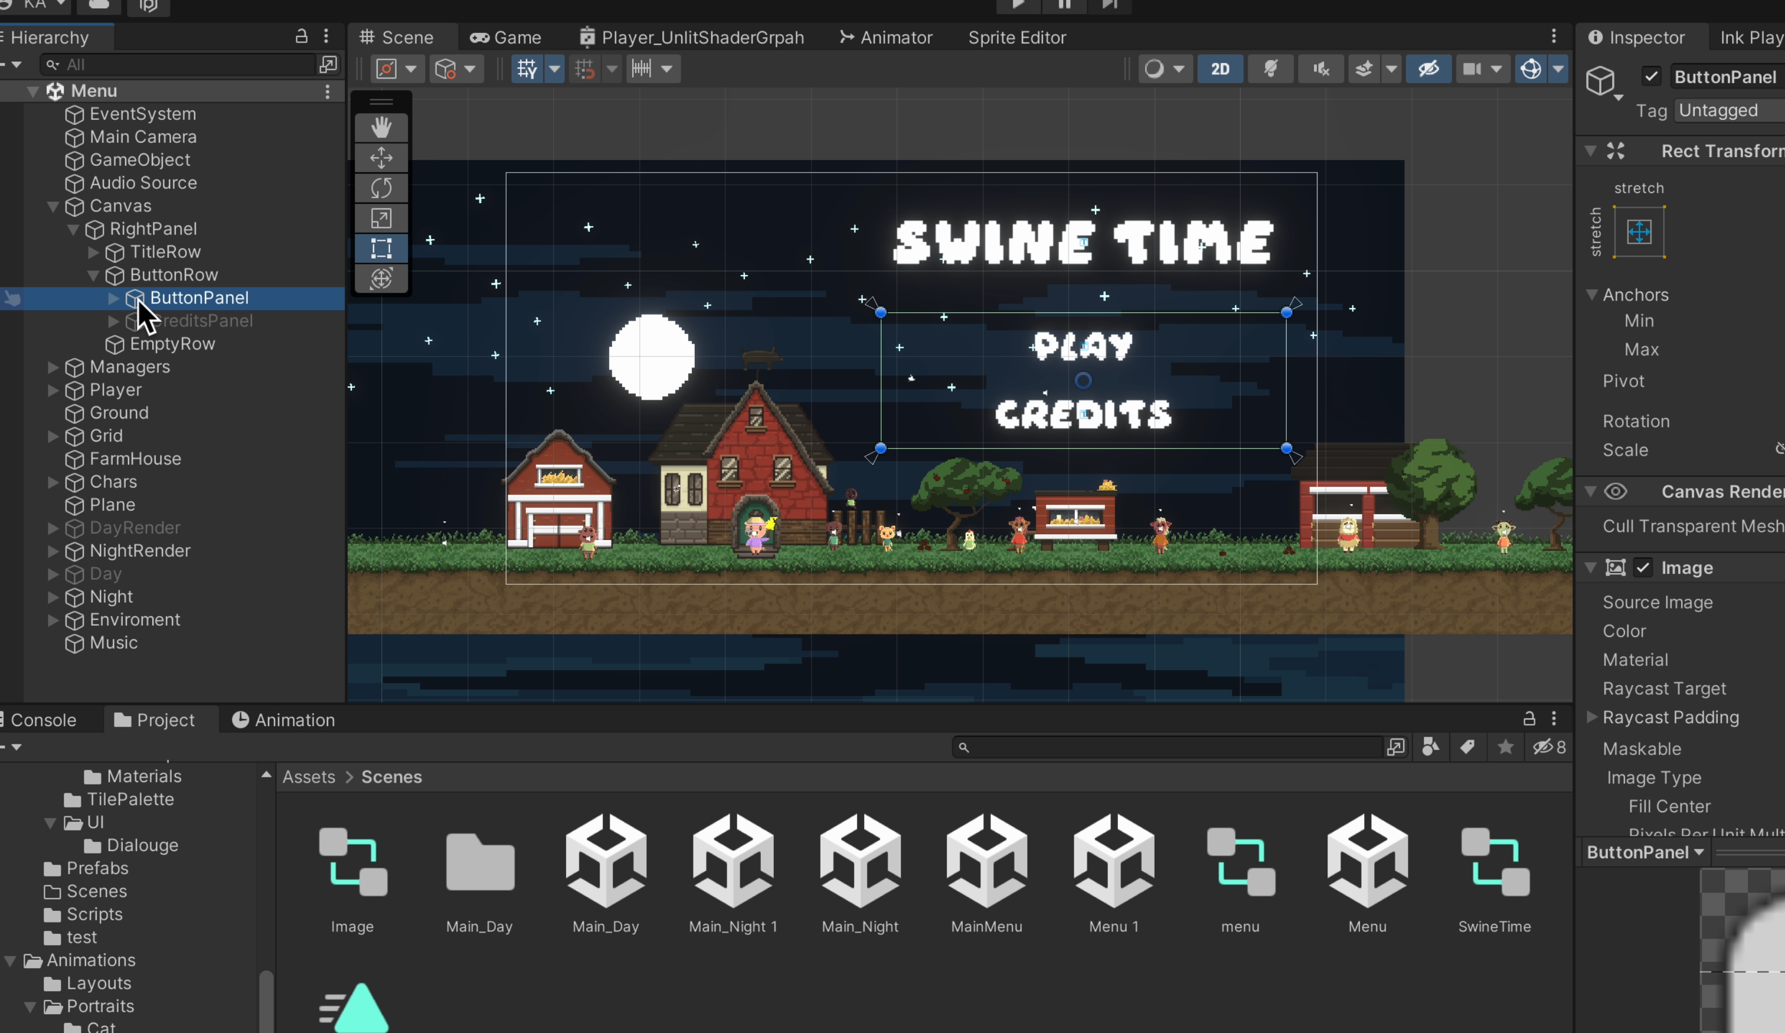Image resolution: width=1785 pixels, height=1033 pixels.
Task: Select the Rotate tool in scene toolbar
Action: tap(381, 188)
